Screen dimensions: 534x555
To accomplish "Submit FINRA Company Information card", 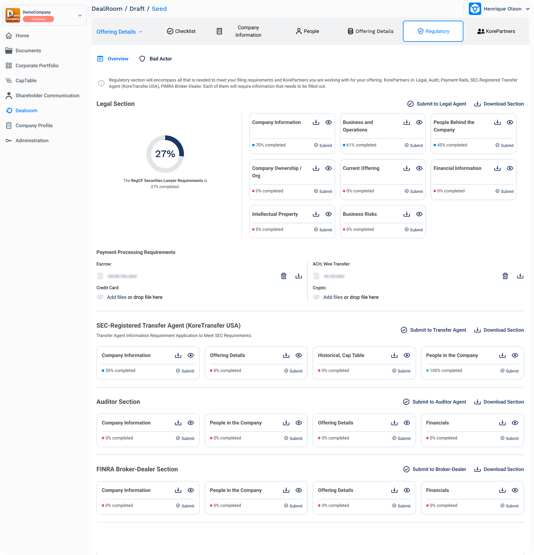I will click(185, 506).
